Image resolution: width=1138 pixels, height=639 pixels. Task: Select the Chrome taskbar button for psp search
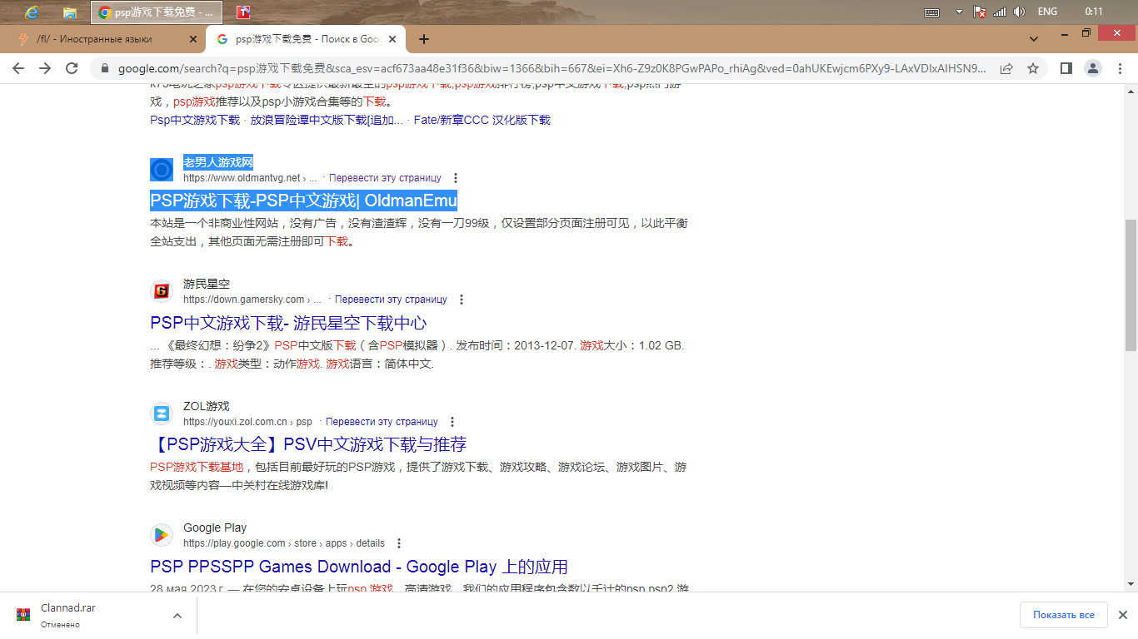click(x=157, y=12)
